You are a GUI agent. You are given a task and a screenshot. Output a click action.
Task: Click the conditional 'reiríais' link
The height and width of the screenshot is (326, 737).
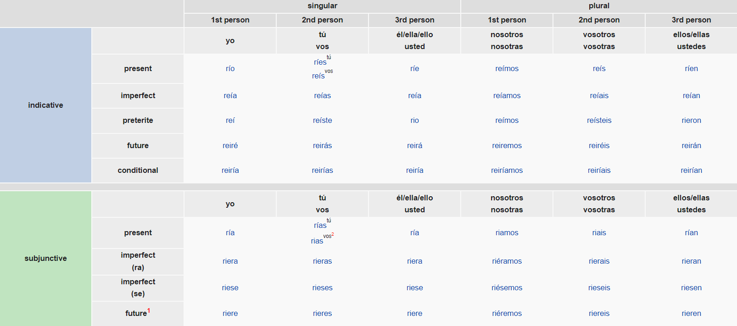(599, 171)
